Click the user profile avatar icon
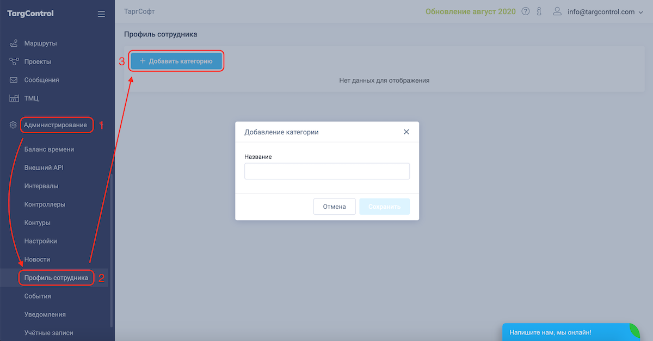The width and height of the screenshot is (653, 341). (x=557, y=11)
